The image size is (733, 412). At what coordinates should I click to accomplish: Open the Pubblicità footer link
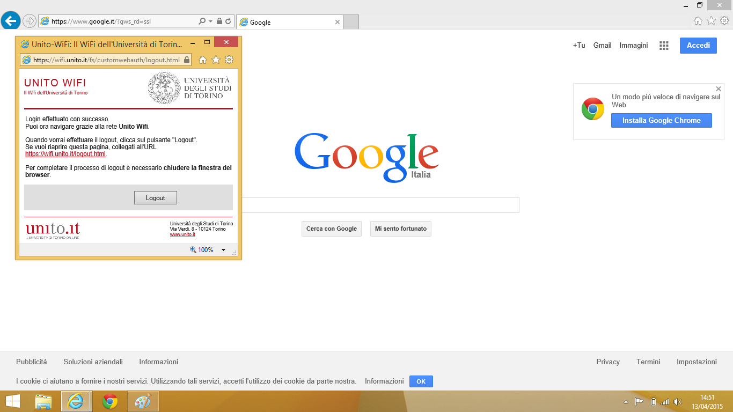tap(32, 362)
